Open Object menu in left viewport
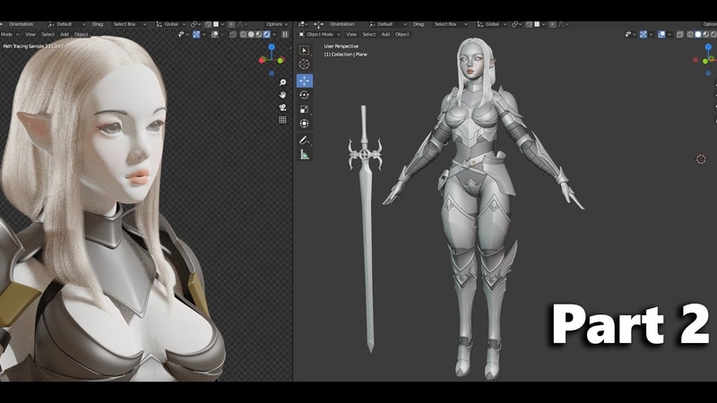This screenshot has height=403, width=717. (x=81, y=34)
